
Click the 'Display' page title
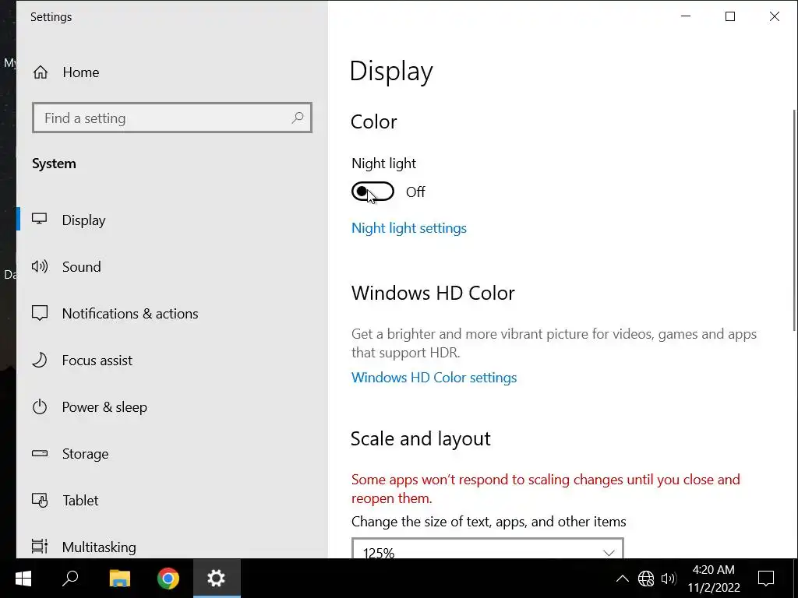tap(391, 71)
